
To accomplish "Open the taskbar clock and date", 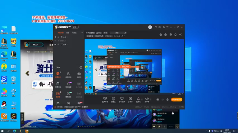I will pos(227,131).
